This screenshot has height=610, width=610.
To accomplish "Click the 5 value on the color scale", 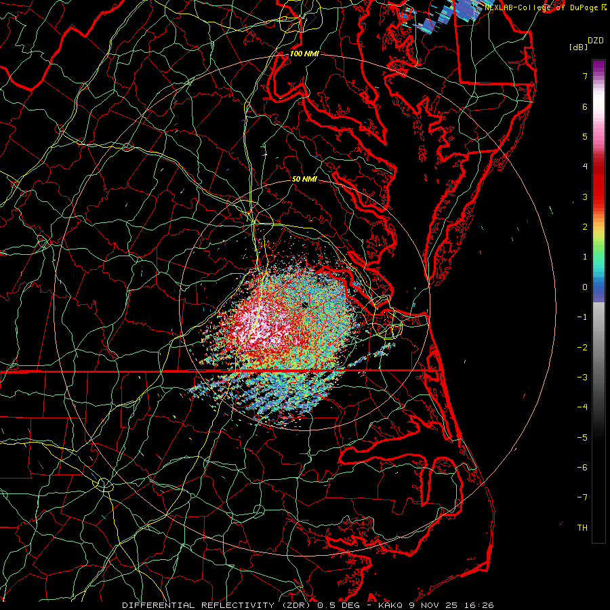I will point(585,136).
